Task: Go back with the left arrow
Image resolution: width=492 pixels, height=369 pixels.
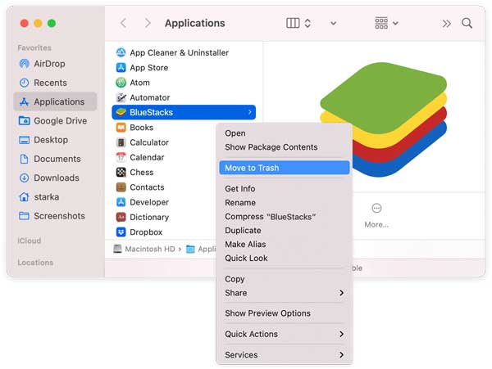Action: click(123, 23)
